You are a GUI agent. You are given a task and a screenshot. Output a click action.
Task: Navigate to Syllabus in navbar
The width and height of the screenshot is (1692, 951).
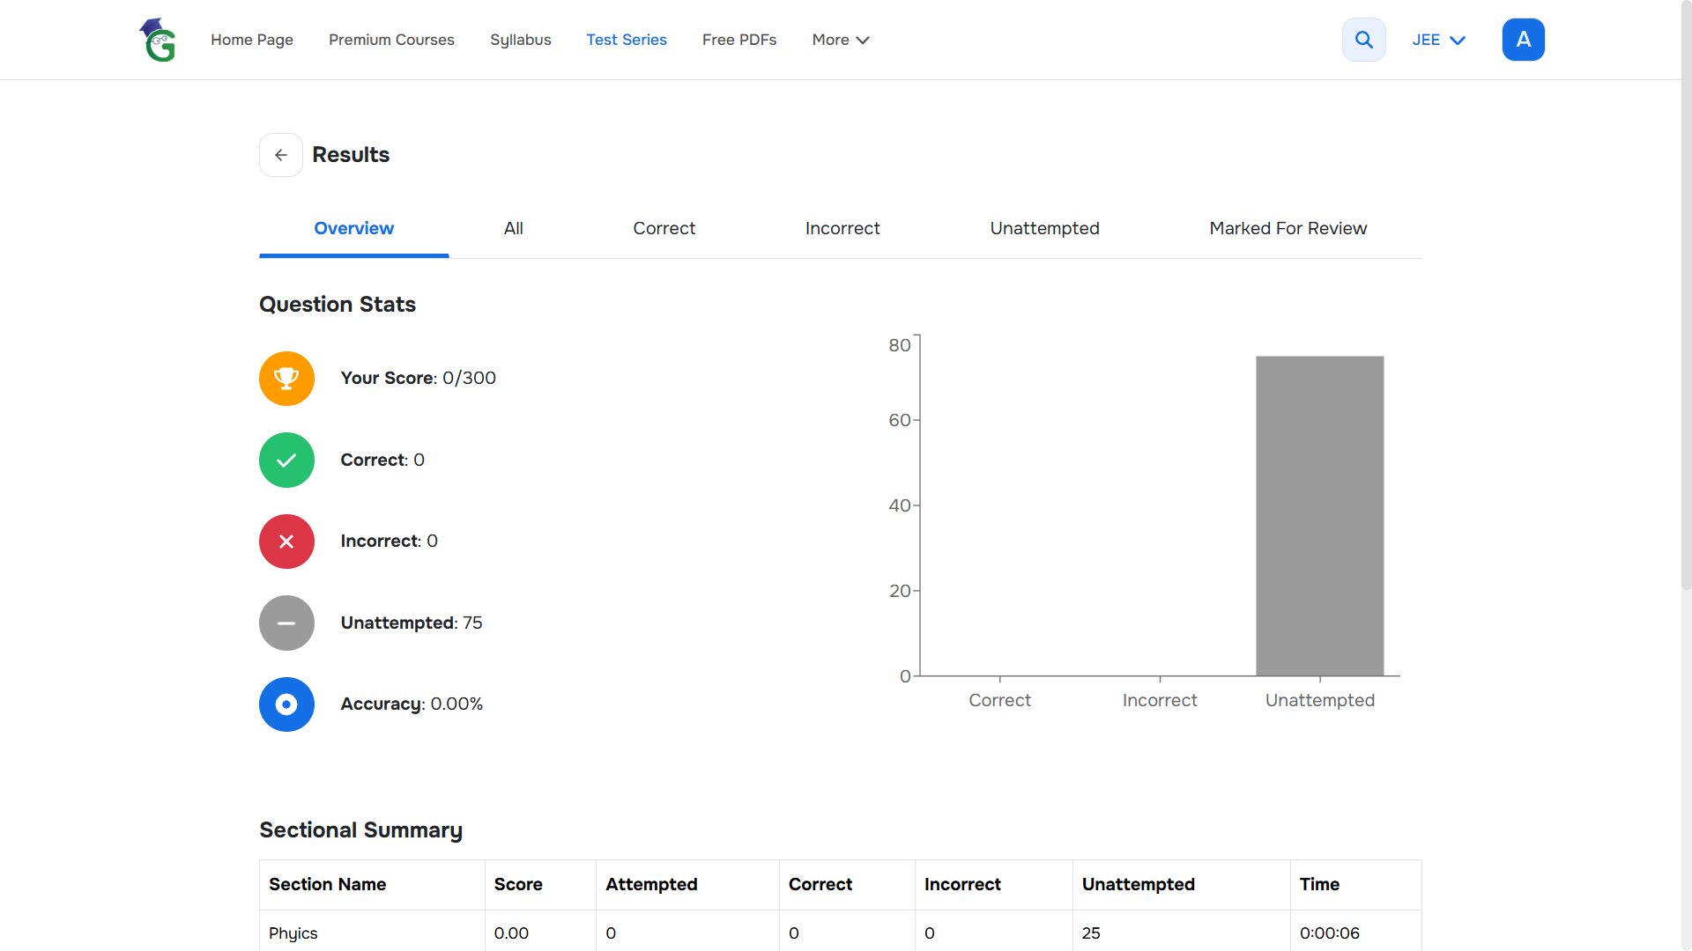[x=520, y=40]
